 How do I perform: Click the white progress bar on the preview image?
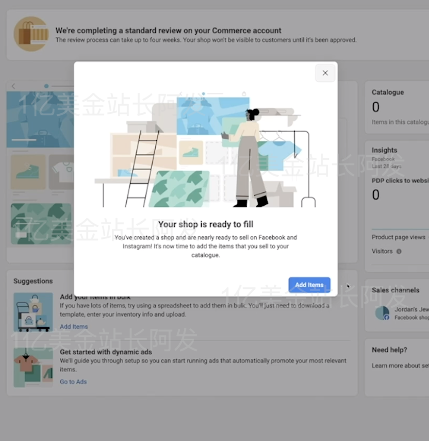point(25,139)
